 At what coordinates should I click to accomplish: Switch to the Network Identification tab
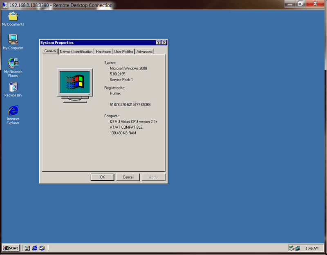76,52
